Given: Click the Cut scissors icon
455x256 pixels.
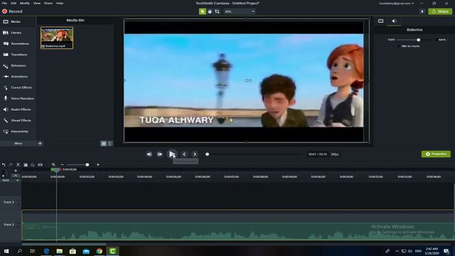Looking at the screenshot, I should click(x=18, y=165).
